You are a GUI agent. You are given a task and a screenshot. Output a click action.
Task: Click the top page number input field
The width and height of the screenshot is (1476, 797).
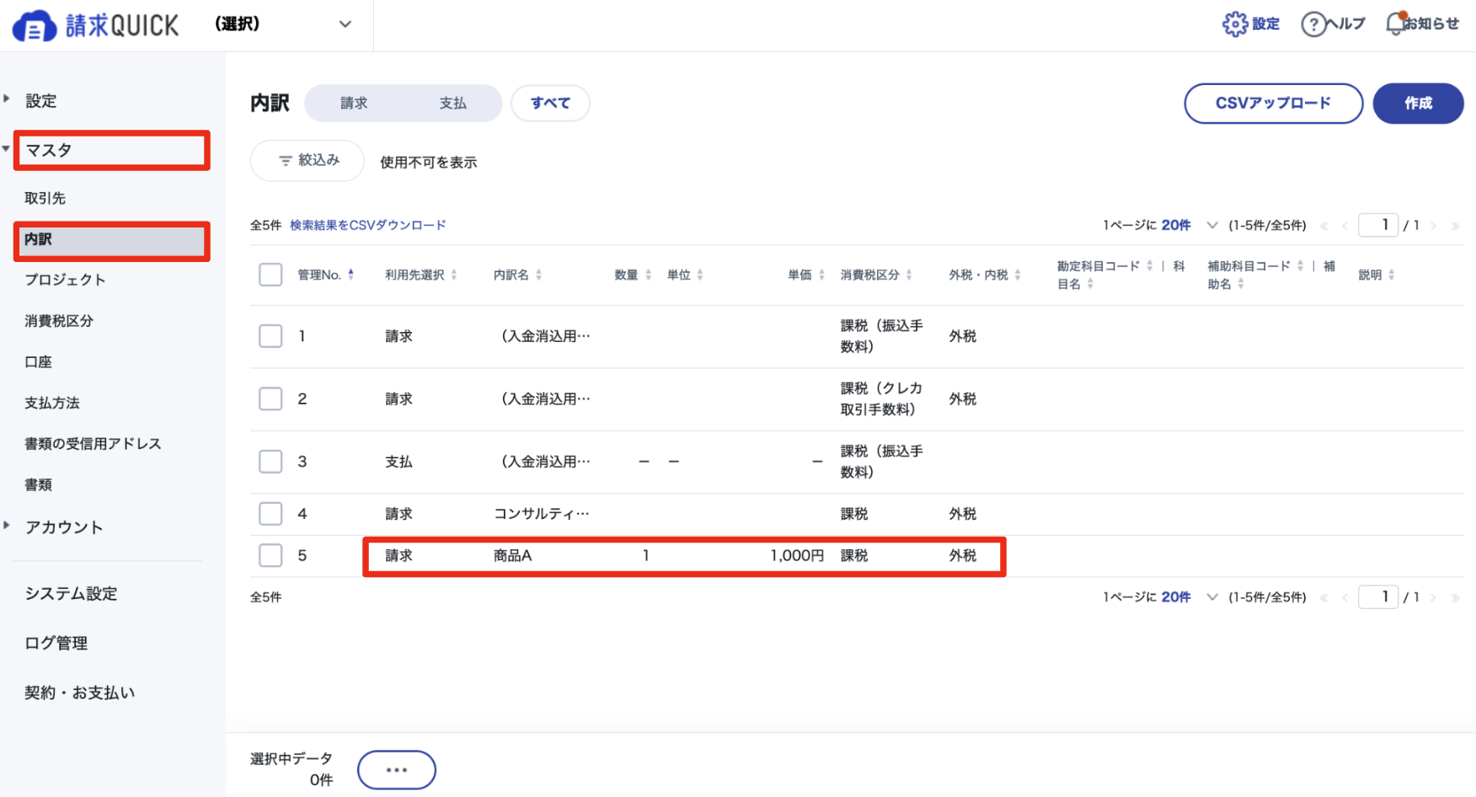[x=1378, y=225]
